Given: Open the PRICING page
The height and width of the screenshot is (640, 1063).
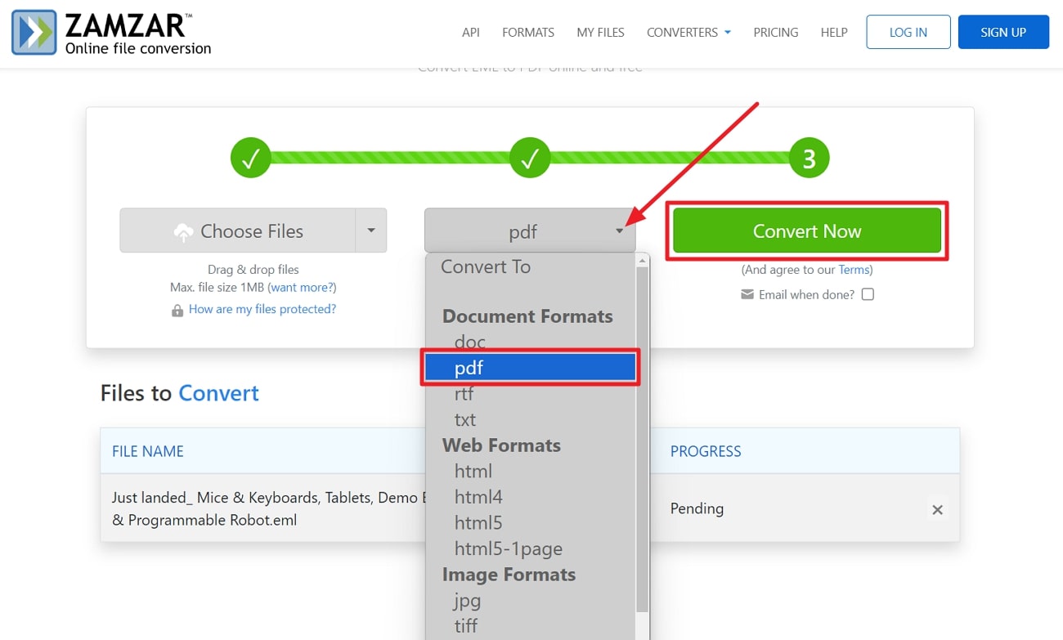Looking at the screenshot, I should pyautogui.click(x=776, y=33).
